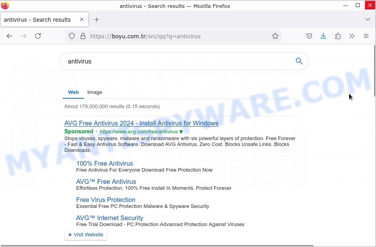The width and height of the screenshot is (376, 247).
Task: Open a new tab
Action: tap(97, 20)
